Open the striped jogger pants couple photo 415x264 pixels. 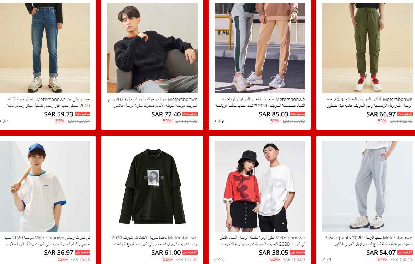[x=259, y=48]
